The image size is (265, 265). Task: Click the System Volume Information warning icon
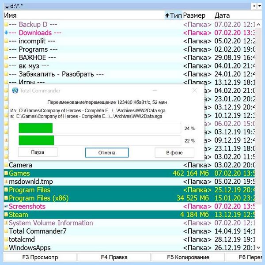(6, 223)
